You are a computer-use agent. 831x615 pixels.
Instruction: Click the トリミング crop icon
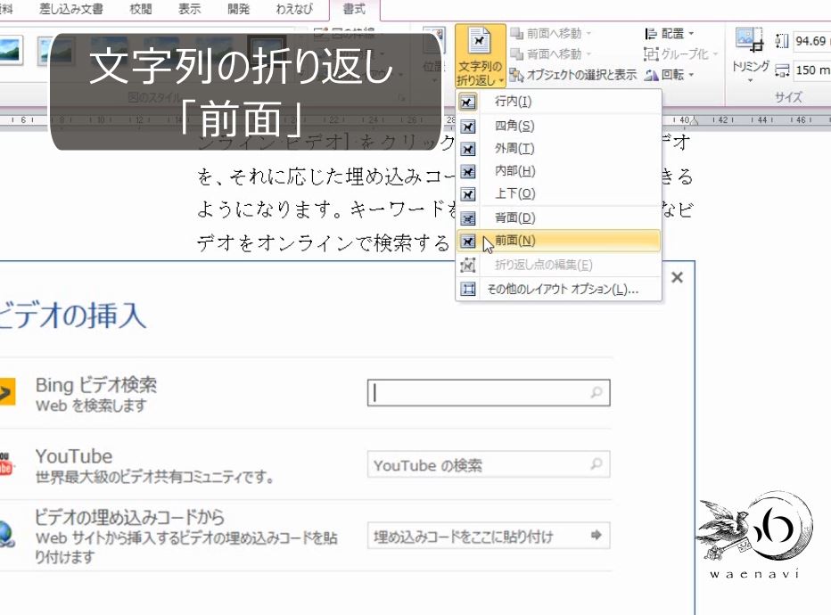pos(750,40)
